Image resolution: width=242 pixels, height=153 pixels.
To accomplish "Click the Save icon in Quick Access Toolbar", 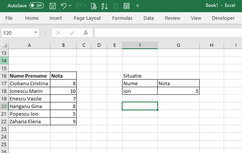I will click(x=53, y=6).
